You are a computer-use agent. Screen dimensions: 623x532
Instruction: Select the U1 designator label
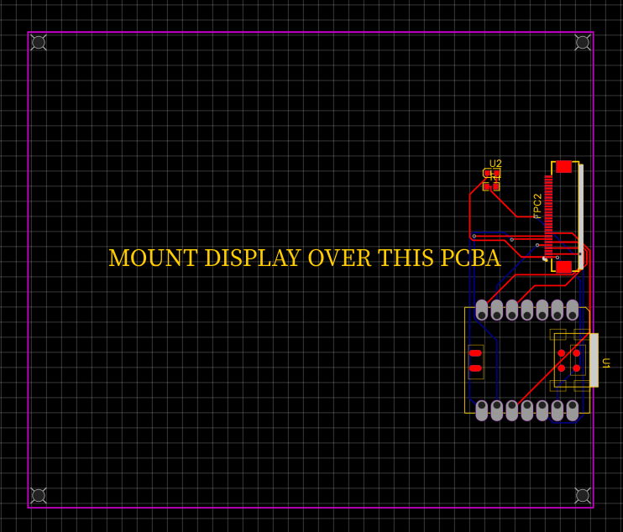tap(605, 363)
